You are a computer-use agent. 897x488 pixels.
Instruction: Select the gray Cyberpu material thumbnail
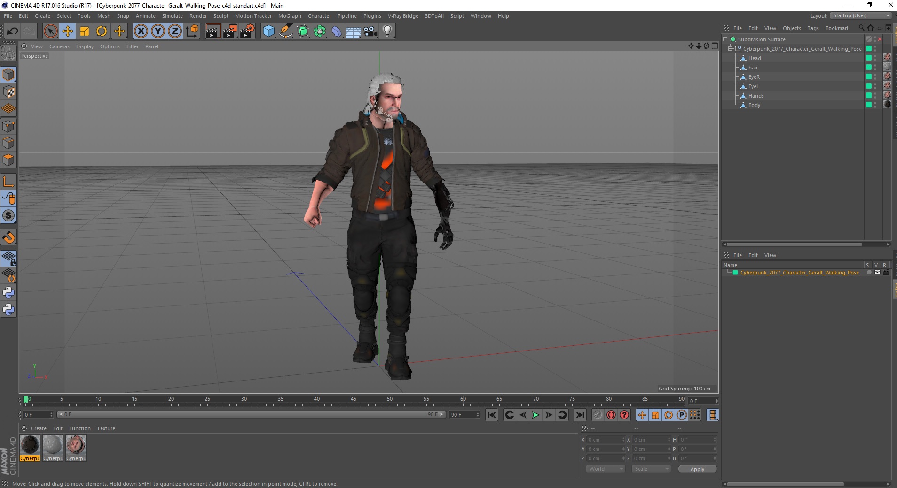[53, 445]
